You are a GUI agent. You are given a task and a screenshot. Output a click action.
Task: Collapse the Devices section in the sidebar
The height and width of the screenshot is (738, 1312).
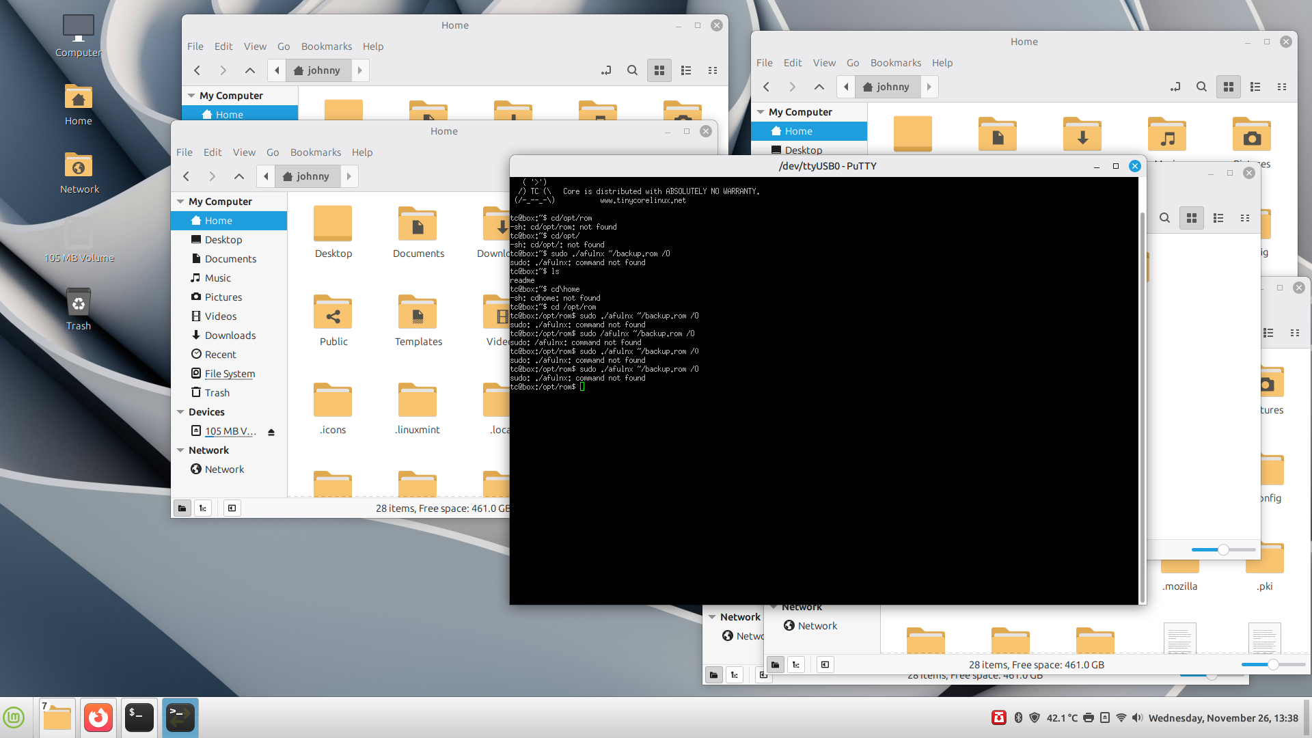point(180,411)
